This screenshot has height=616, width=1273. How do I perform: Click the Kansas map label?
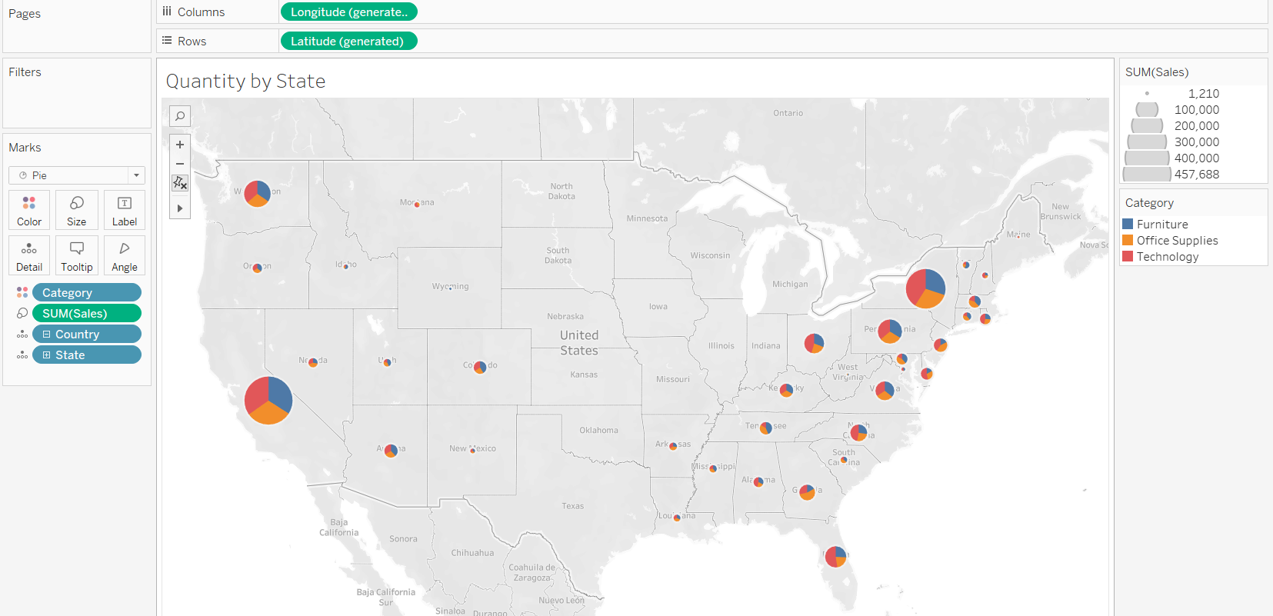point(584,375)
